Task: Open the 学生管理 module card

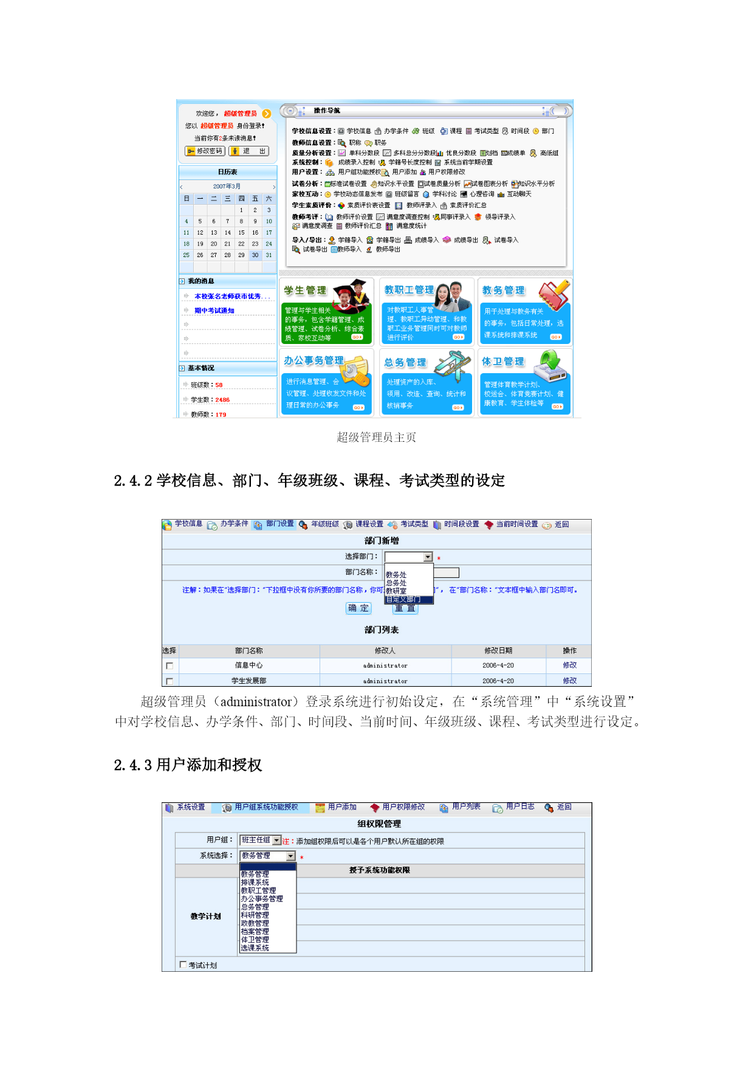Action: coord(326,312)
